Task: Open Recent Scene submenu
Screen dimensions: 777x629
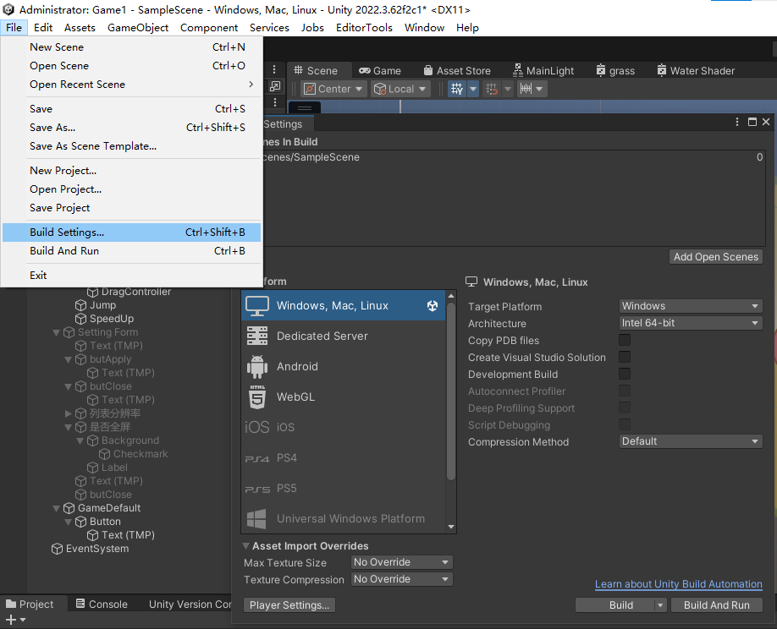Action: 131,85
